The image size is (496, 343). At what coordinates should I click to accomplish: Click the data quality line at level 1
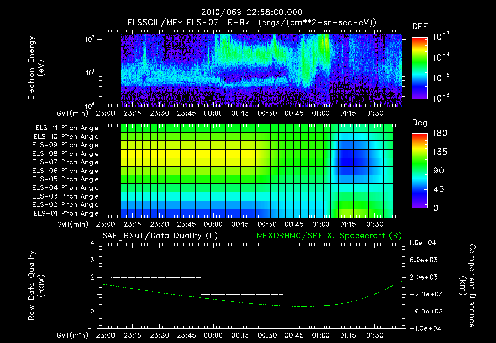pos(242,294)
